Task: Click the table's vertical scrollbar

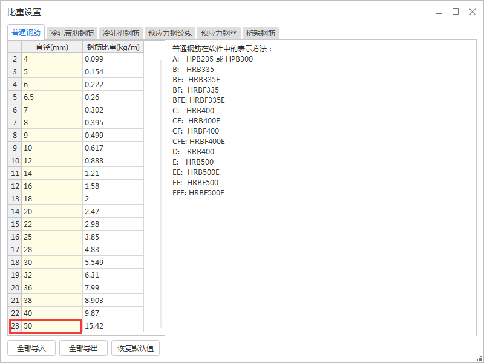Action: [x=161, y=194]
